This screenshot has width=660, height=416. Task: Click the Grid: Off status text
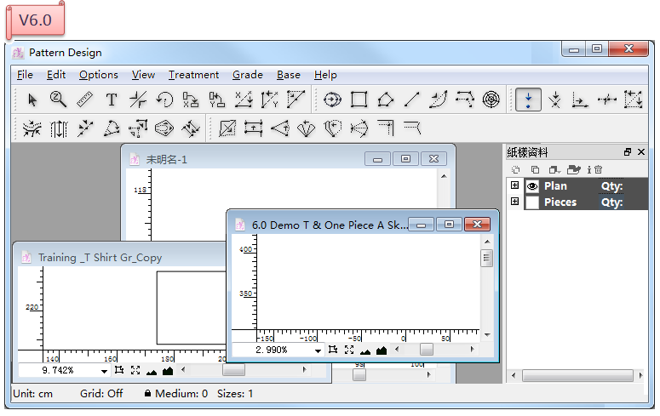(x=102, y=394)
